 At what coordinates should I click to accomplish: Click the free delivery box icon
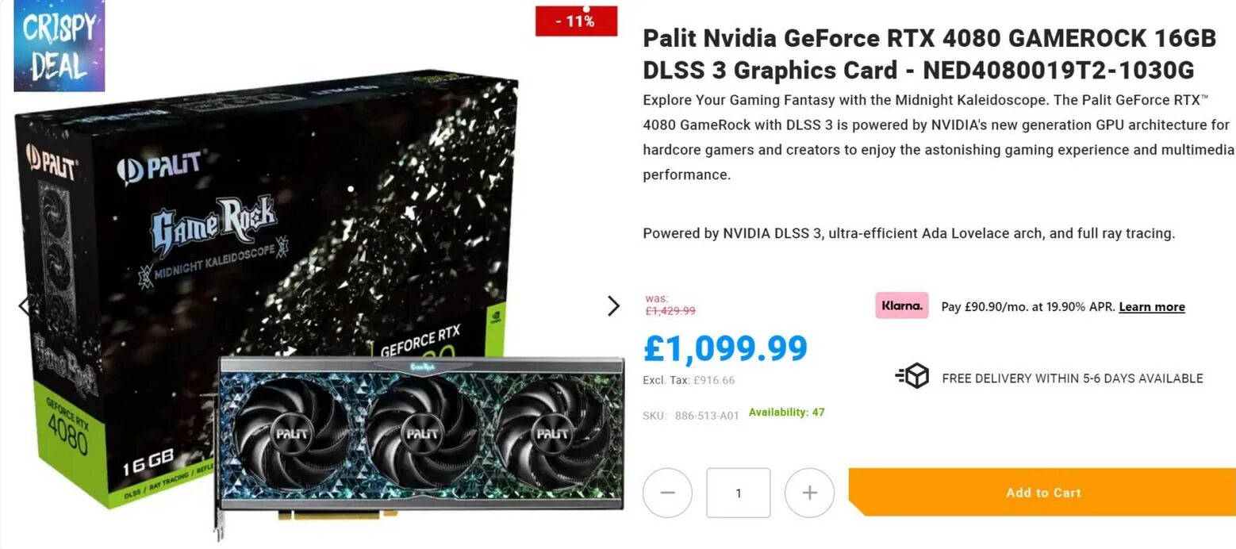912,376
